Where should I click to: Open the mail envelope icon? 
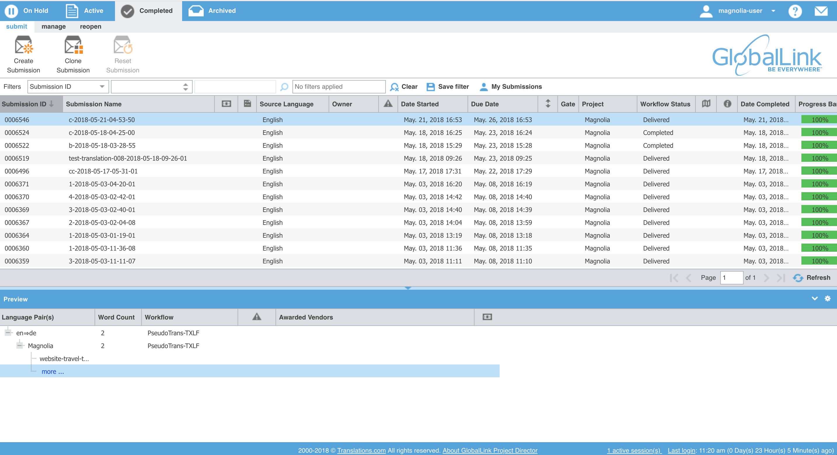pos(821,11)
